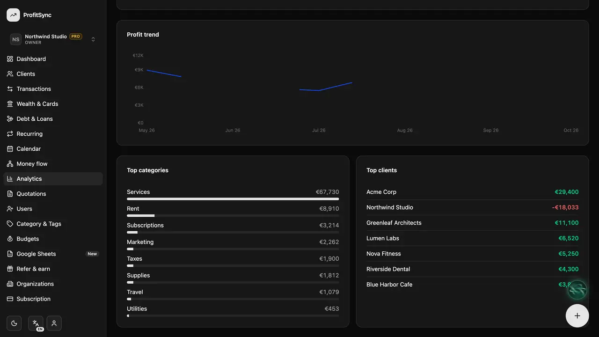Click the Riverside Dental €4,300 amount
599x337 pixels.
point(569,269)
